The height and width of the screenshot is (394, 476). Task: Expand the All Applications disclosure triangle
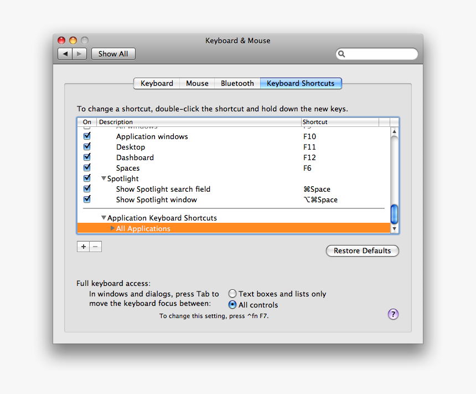tap(113, 228)
